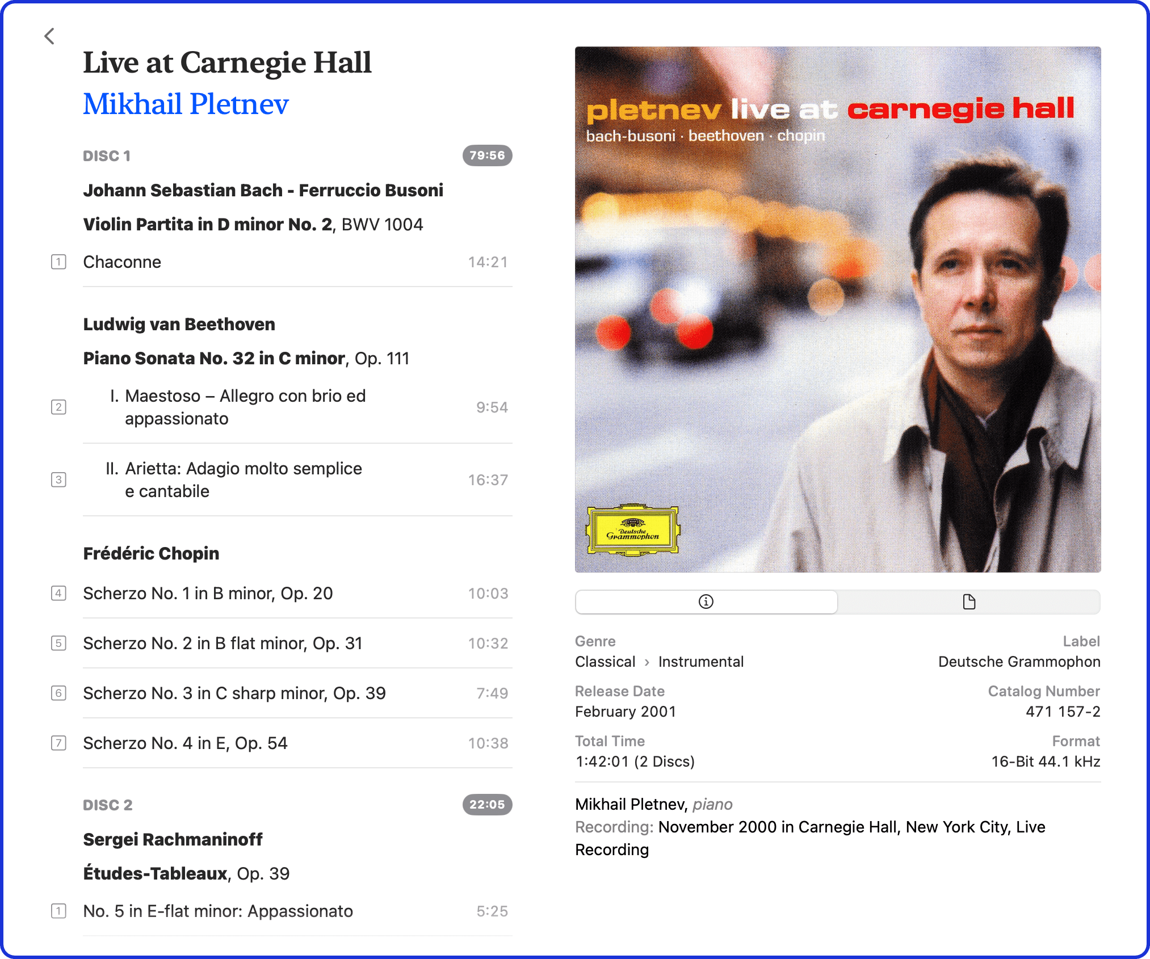Click composer heading Ludwig van Beethoven
Image resolution: width=1150 pixels, height=959 pixels.
coord(179,325)
